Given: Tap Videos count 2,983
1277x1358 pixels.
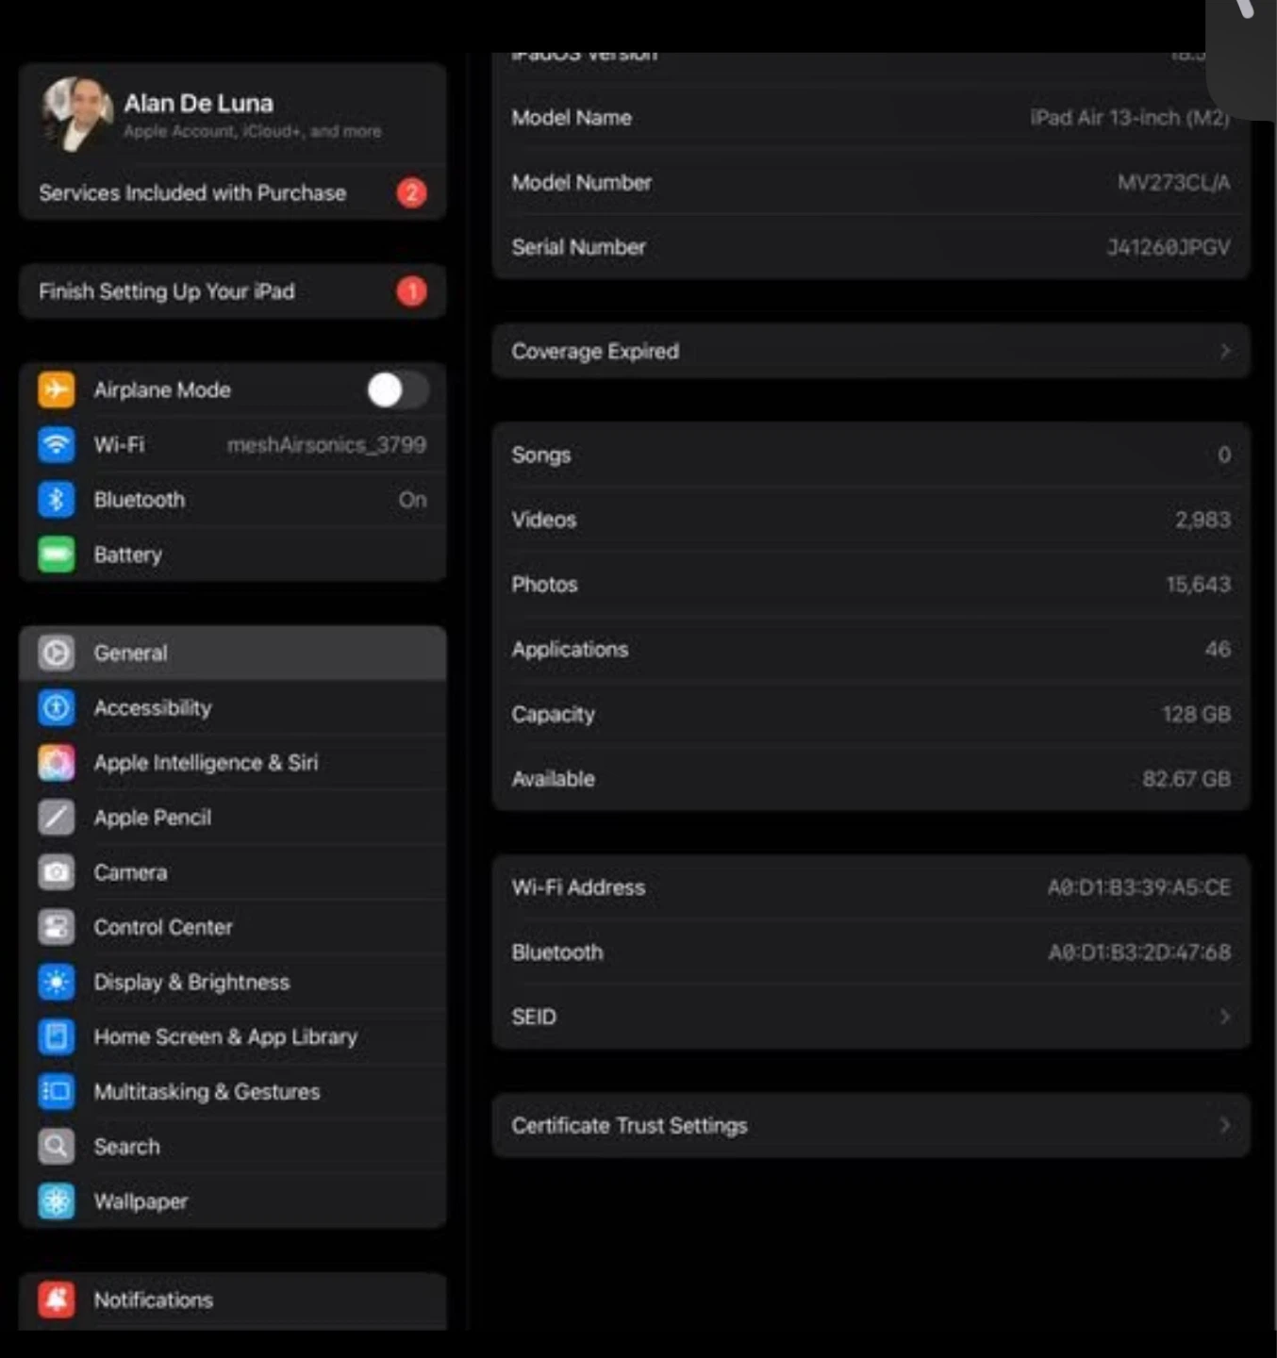Looking at the screenshot, I should pos(1202,520).
